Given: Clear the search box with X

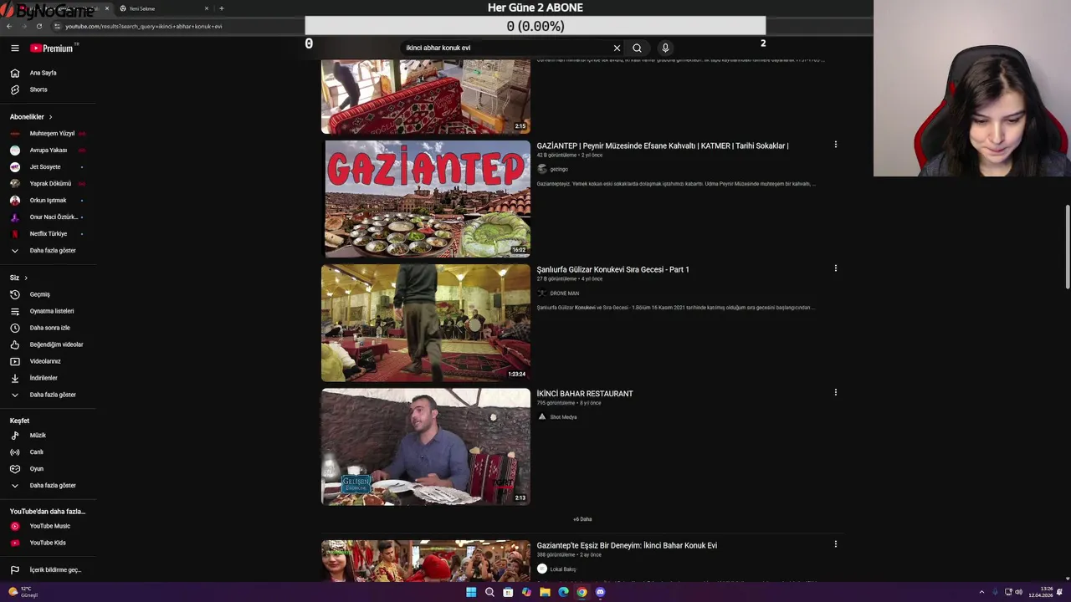Looking at the screenshot, I should [617, 48].
